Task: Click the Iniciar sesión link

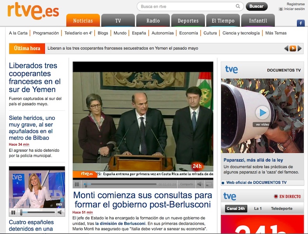Action: 294,9
